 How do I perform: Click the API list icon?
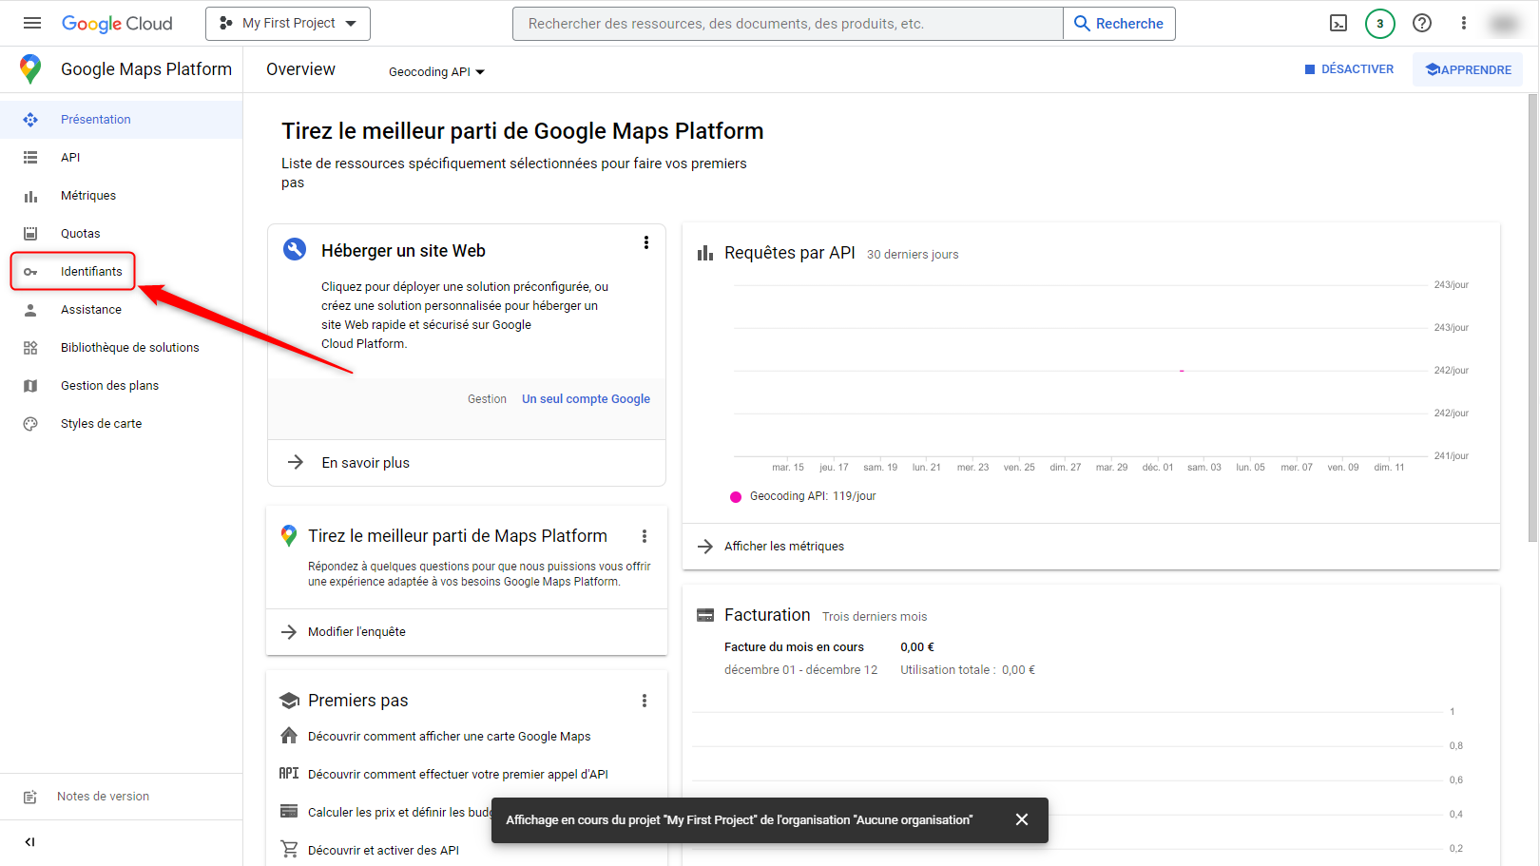pyautogui.click(x=30, y=158)
